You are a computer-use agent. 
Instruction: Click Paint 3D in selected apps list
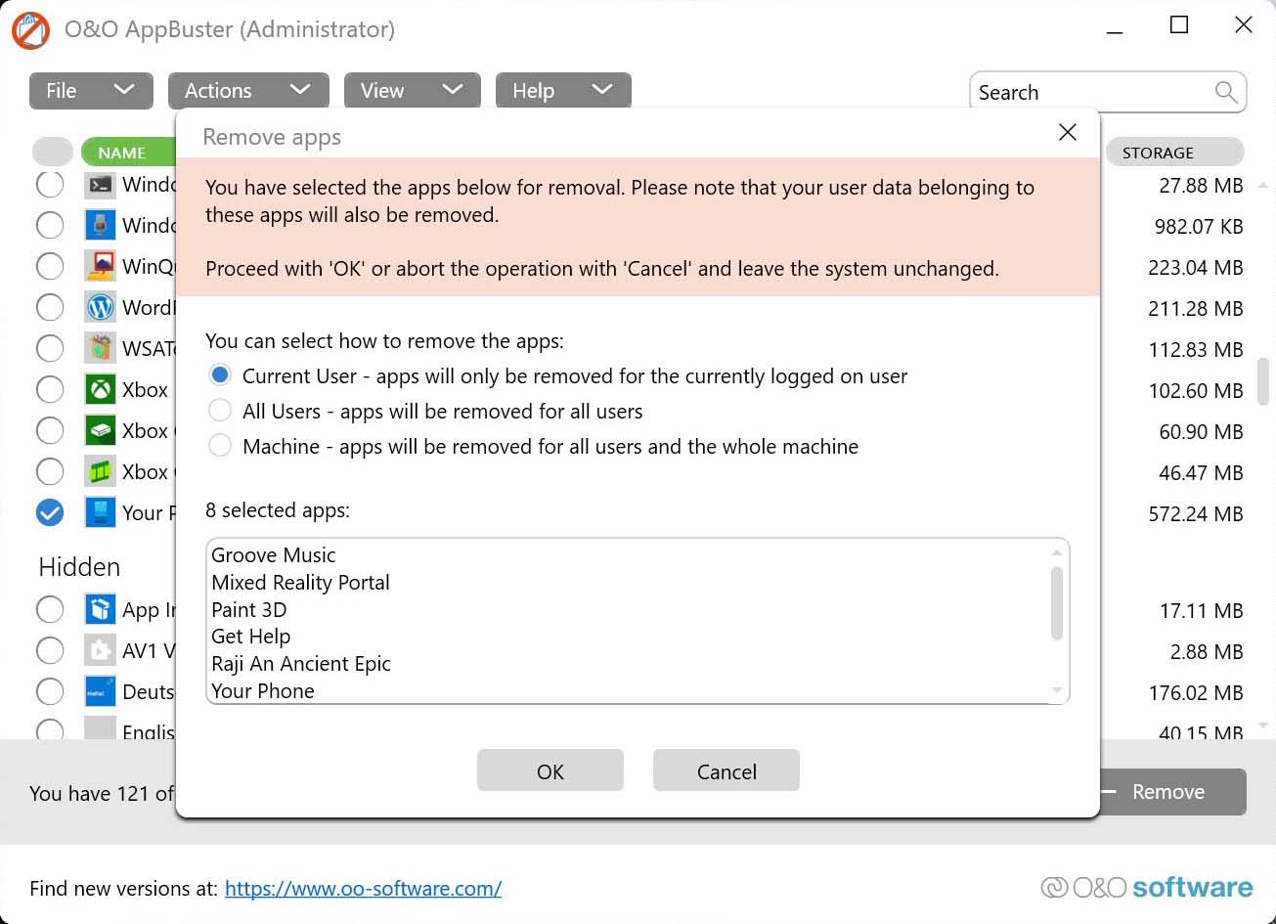248,609
